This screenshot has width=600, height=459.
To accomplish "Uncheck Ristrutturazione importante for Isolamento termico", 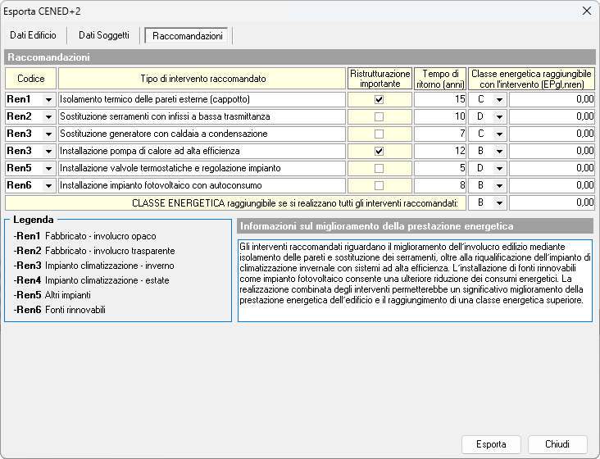I will pyautogui.click(x=379, y=99).
